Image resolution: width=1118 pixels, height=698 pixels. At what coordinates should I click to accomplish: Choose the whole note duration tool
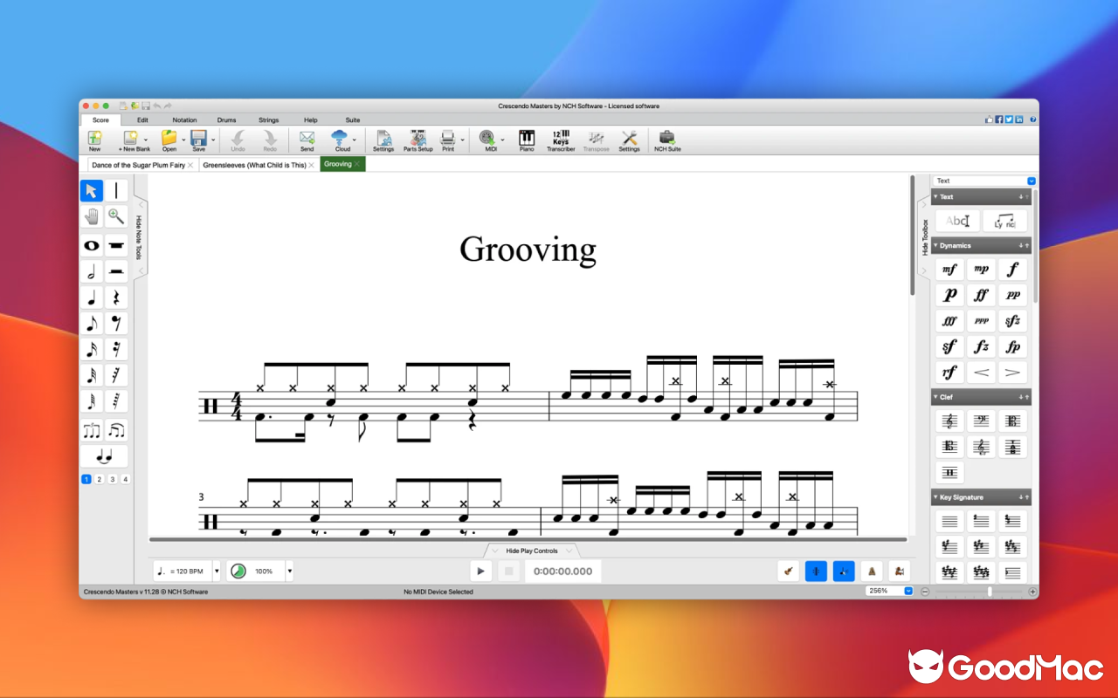(x=91, y=245)
